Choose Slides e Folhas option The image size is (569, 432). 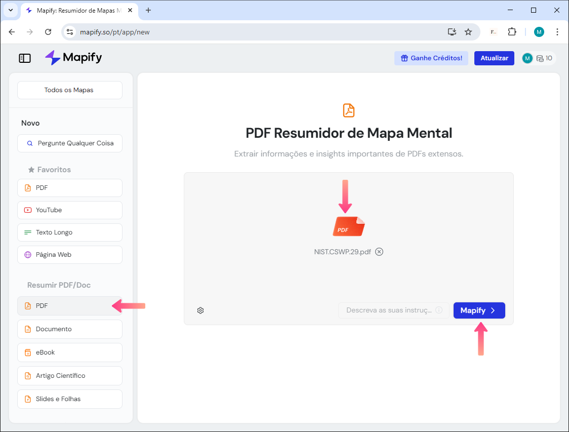coord(70,399)
